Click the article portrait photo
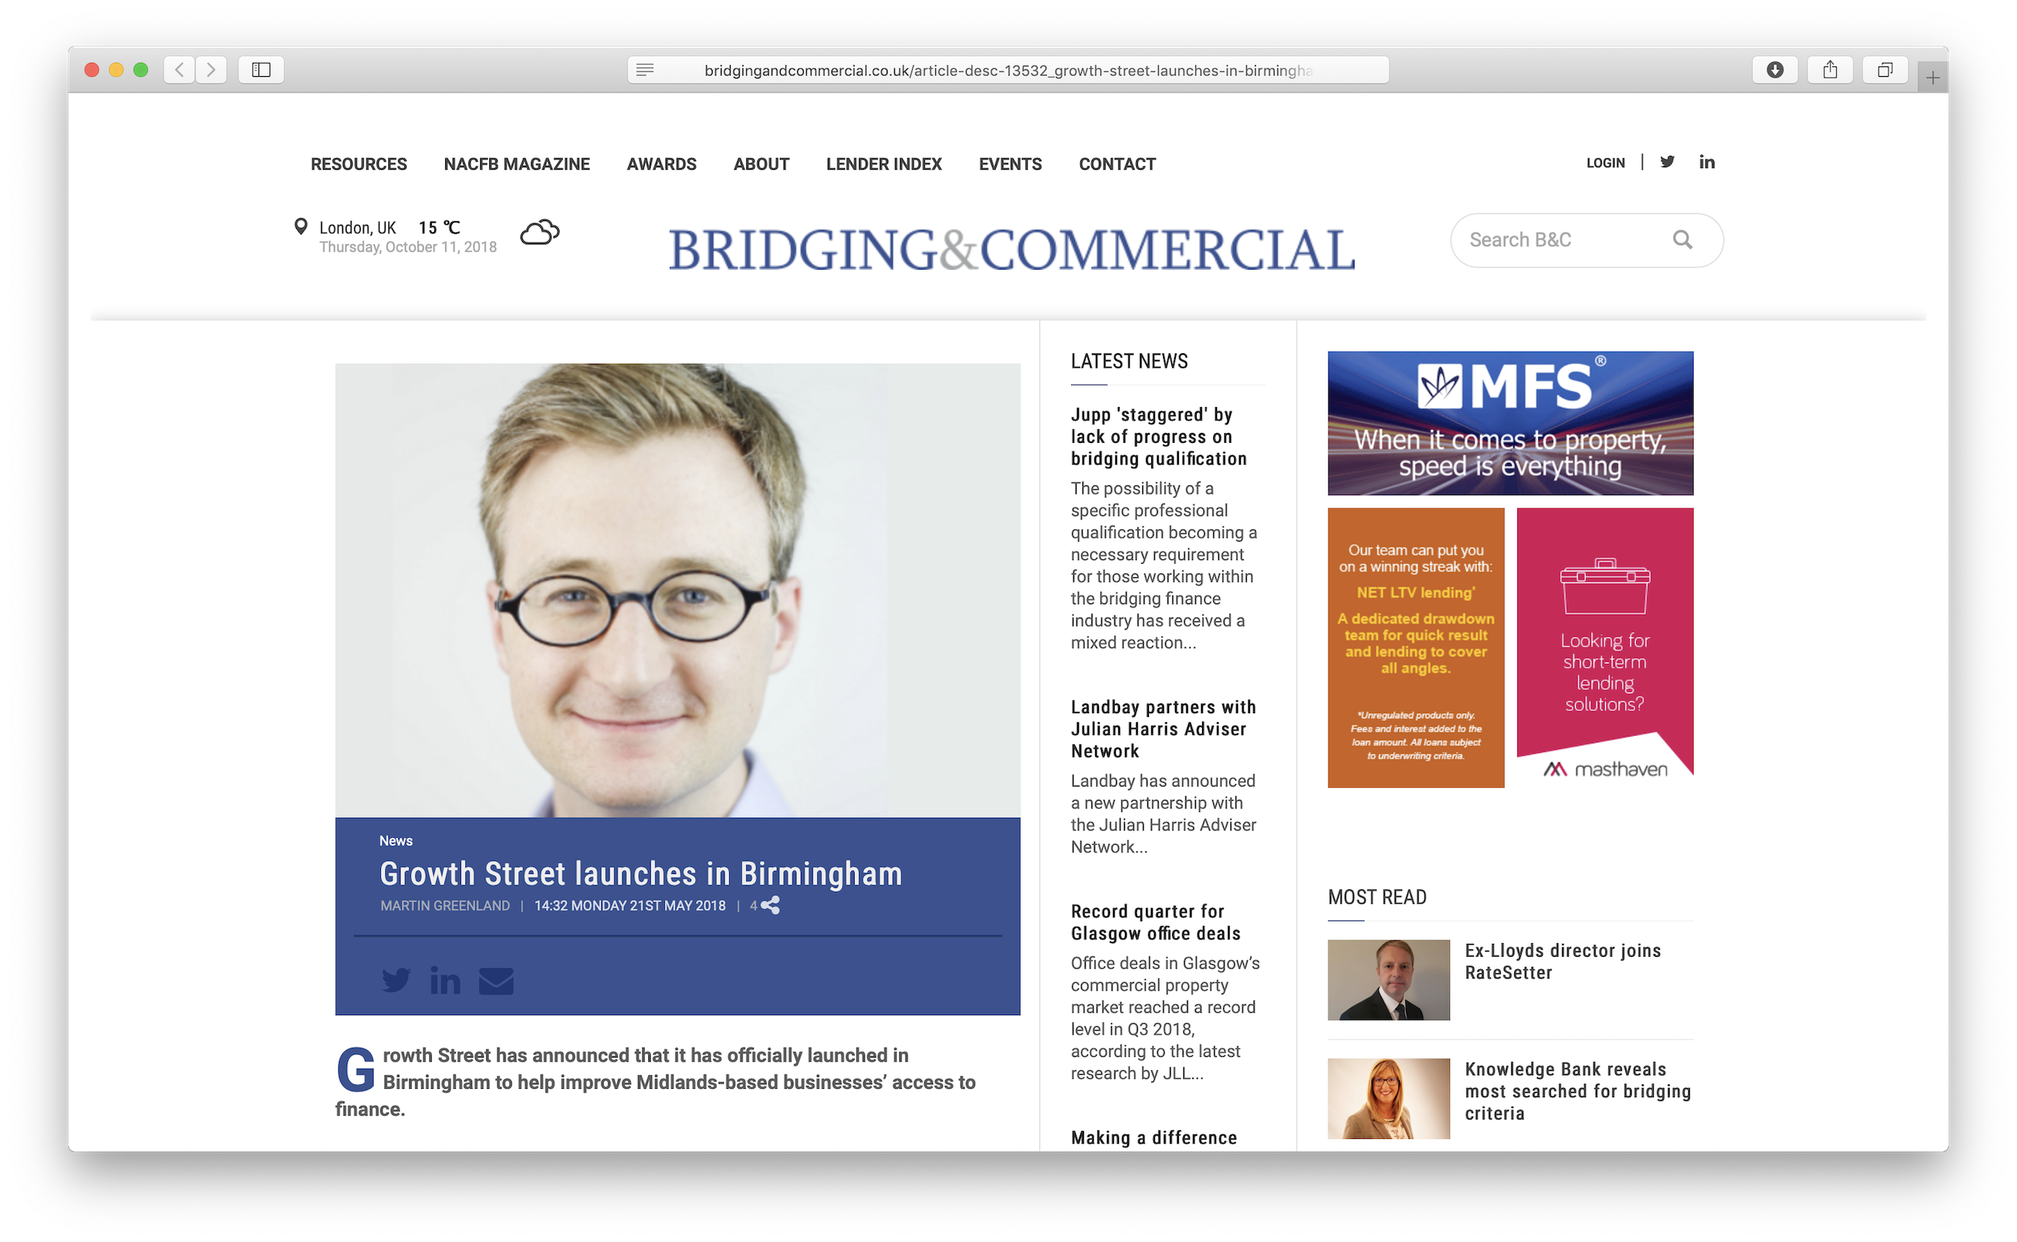 [678, 590]
